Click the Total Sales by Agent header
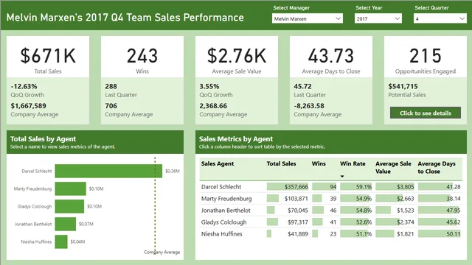Image resolution: width=472 pixels, height=265 pixels. pyautogui.click(x=43, y=139)
